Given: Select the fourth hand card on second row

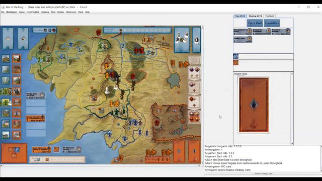Looking at the screenshot, I should pyautogui.click(x=243, y=39).
